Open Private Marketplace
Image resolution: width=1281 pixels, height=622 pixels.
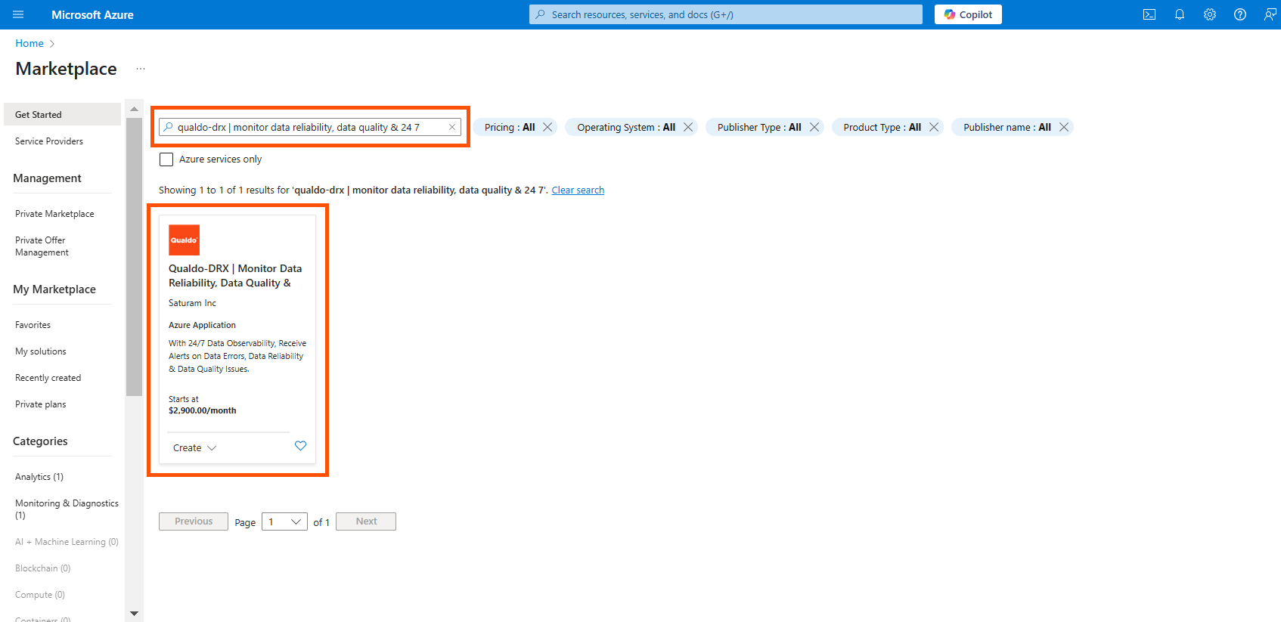(x=54, y=214)
